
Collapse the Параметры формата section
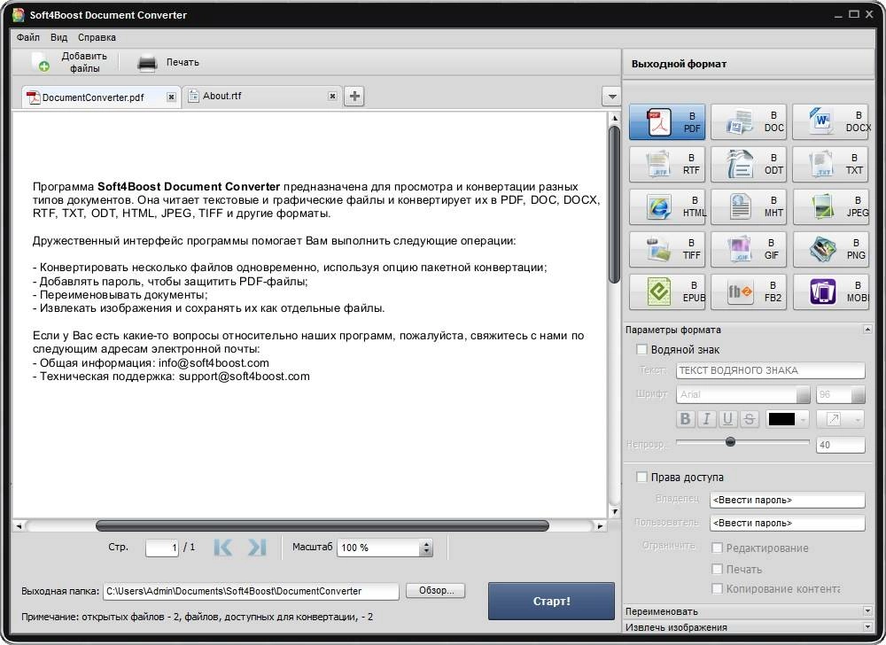point(867,330)
